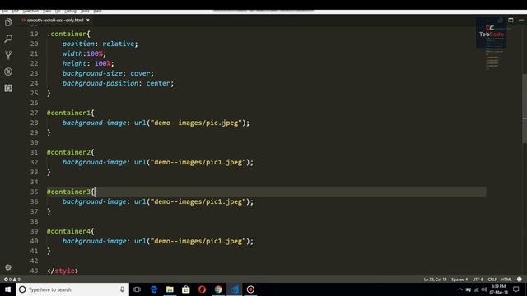Image resolution: width=527 pixels, height=296 pixels.
Task: Click the #container4{ selector
Action: (71, 231)
